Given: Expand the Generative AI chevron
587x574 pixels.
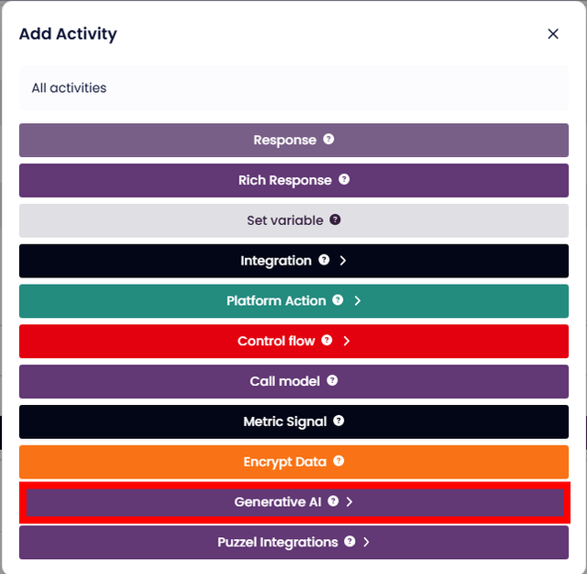Looking at the screenshot, I should [349, 501].
